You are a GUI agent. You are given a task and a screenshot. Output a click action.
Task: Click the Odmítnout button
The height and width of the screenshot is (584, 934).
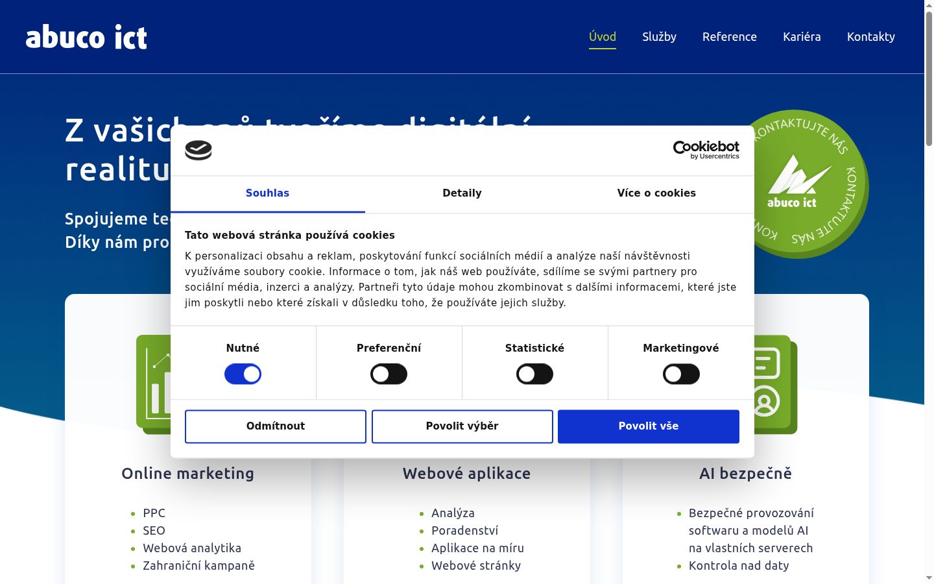coord(276,426)
